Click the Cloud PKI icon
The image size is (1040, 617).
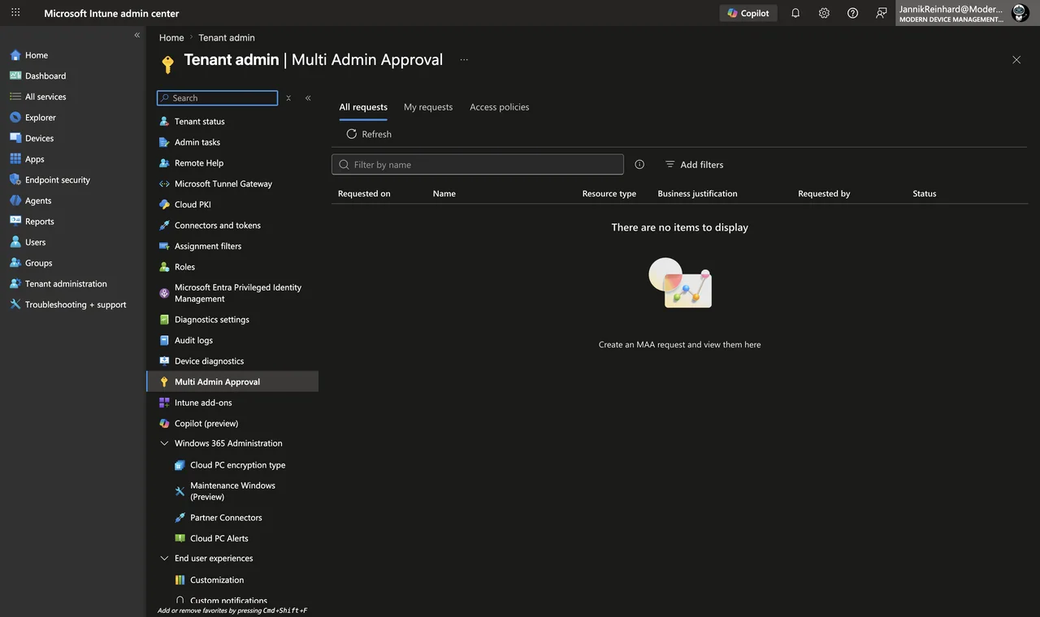tap(164, 205)
